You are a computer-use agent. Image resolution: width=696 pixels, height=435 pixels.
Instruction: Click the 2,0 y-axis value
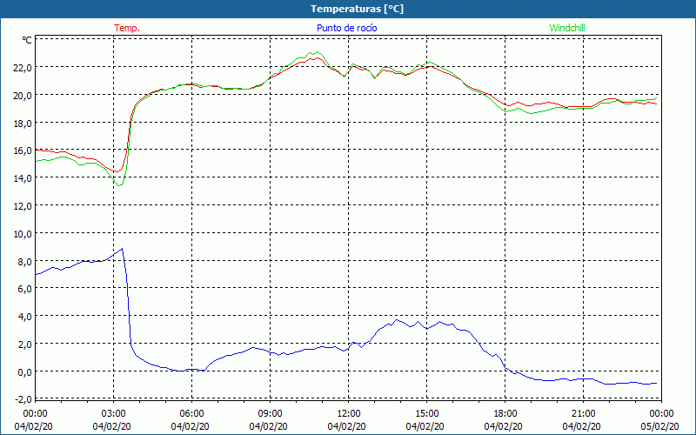point(25,344)
